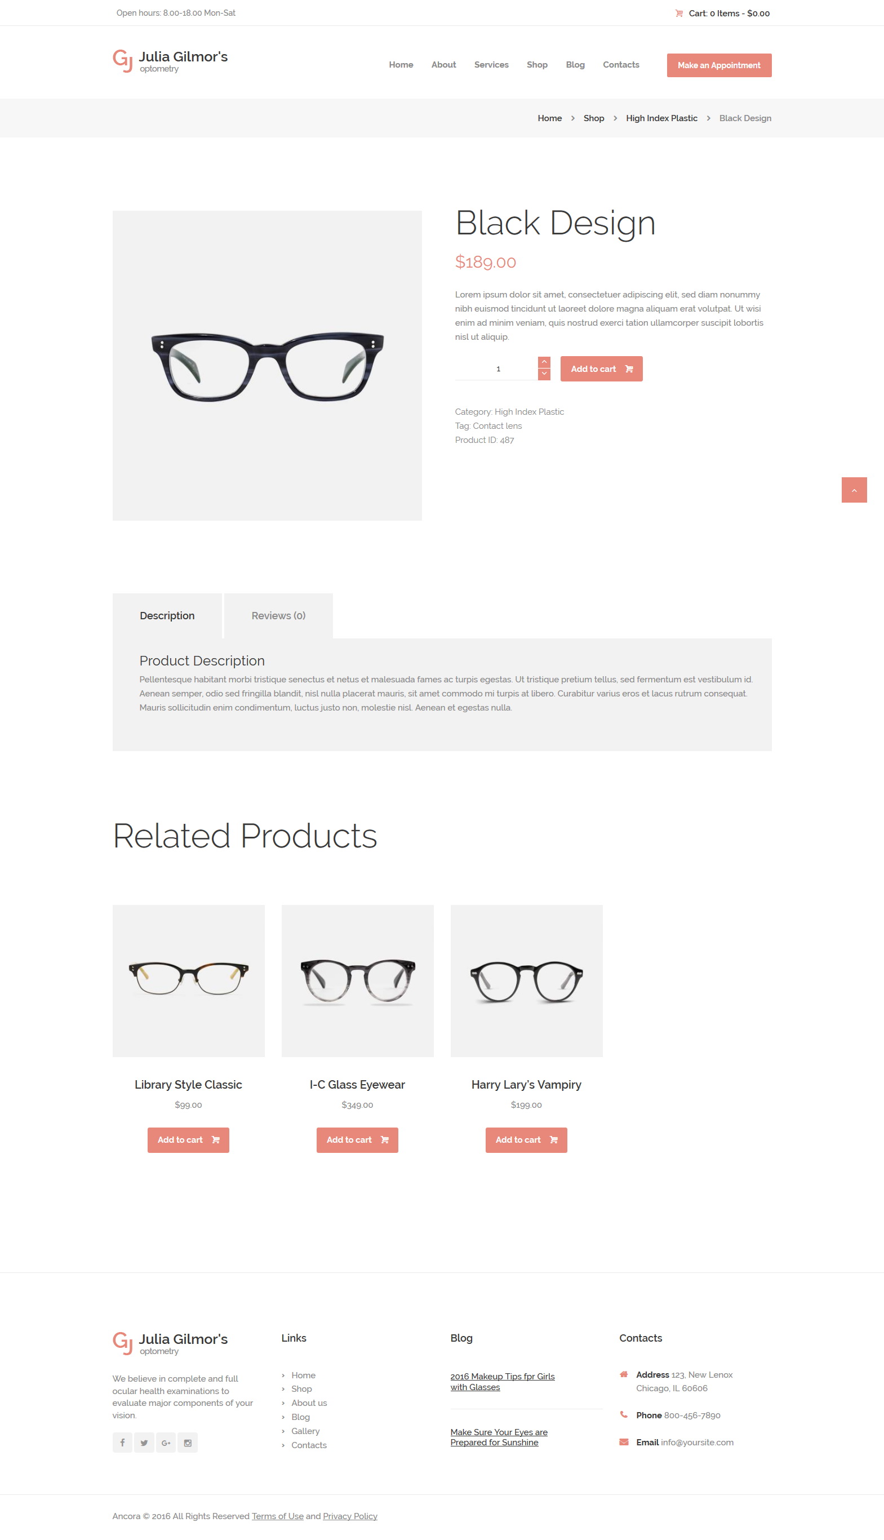This screenshot has width=884, height=1540.
Task: Add Library Style Classic to cart
Action: (188, 1139)
